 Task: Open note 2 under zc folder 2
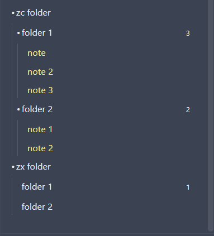pos(40,148)
